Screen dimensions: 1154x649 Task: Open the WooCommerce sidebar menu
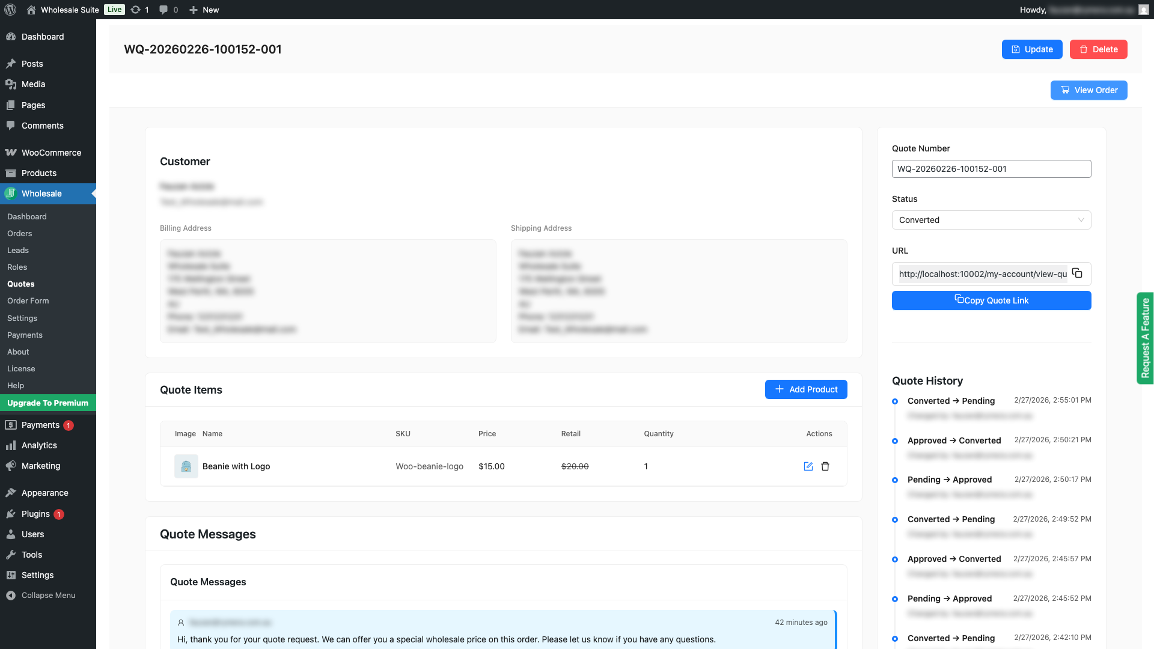(x=51, y=153)
